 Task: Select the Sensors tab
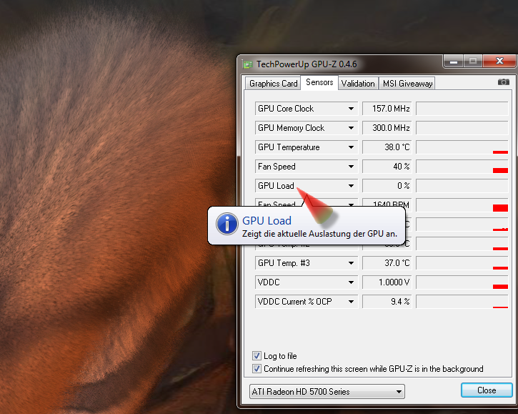pyautogui.click(x=319, y=82)
